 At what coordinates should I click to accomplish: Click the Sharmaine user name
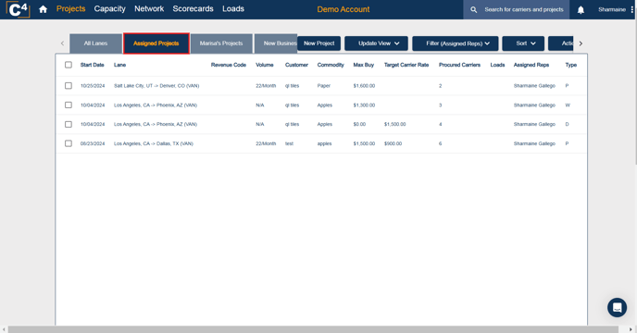pyautogui.click(x=612, y=9)
